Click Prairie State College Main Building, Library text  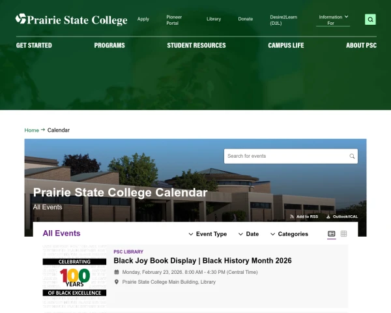pyautogui.click(x=169, y=282)
